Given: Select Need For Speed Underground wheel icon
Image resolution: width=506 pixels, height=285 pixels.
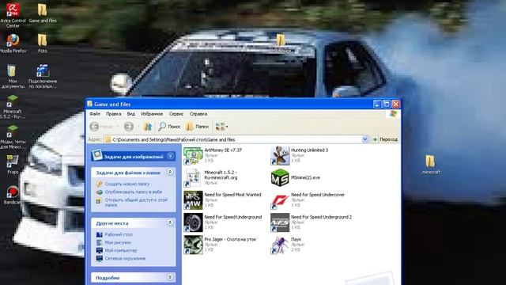Looking at the screenshot, I should pos(193,222).
